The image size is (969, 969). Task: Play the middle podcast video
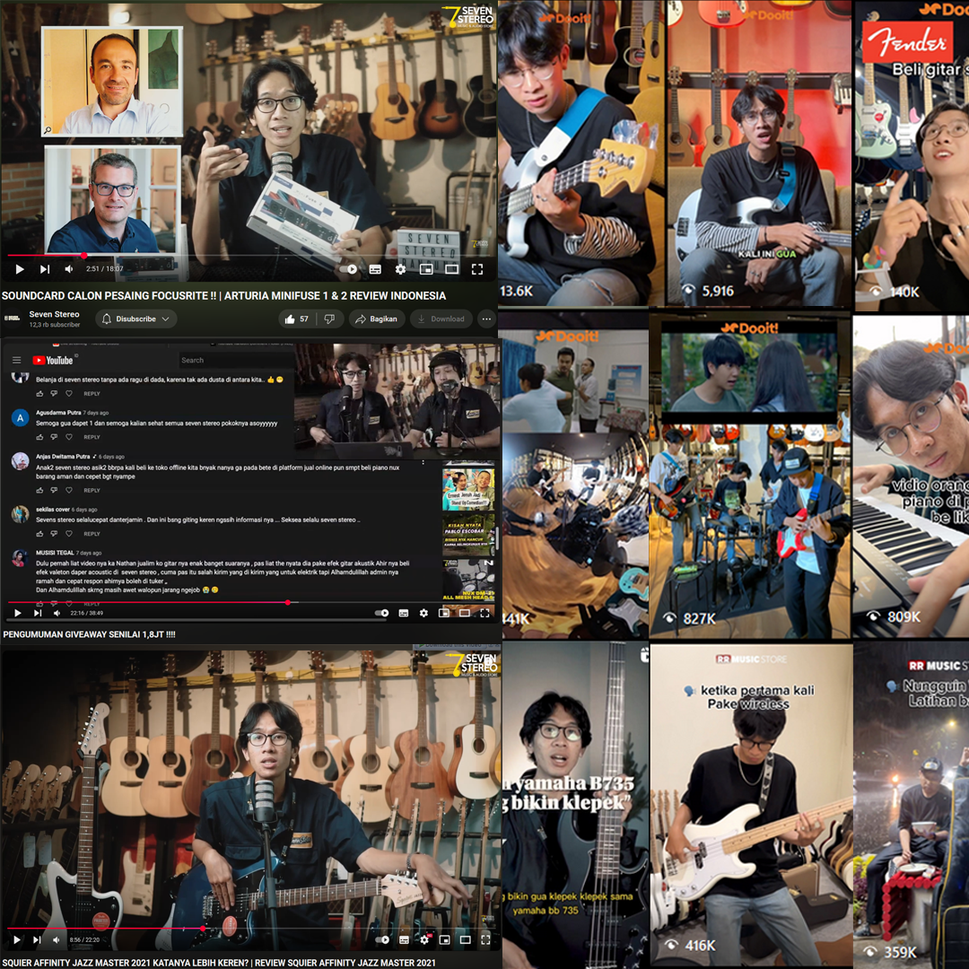[x=18, y=613]
